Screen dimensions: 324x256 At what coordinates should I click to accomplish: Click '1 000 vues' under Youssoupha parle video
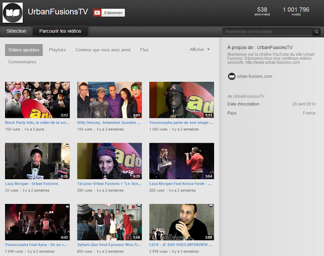pyautogui.click(x=158, y=129)
